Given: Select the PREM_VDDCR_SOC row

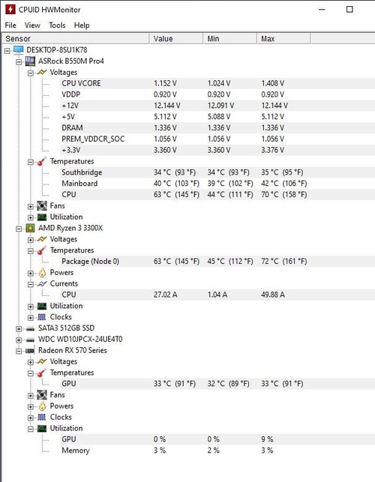Looking at the screenshot, I should point(217,139).
